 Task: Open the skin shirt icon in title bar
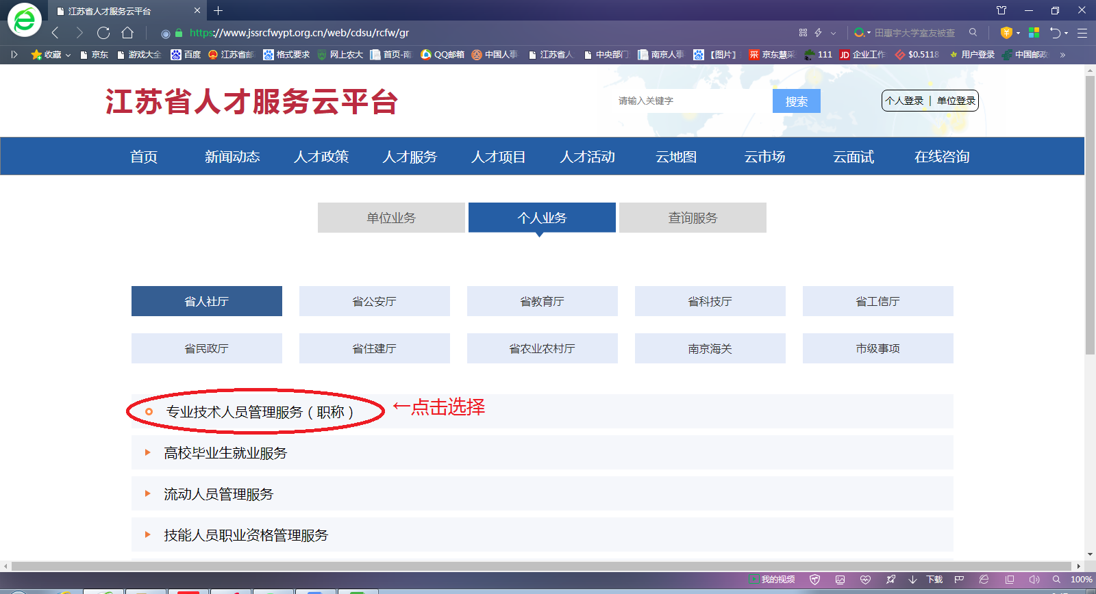tap(1001, 10)
